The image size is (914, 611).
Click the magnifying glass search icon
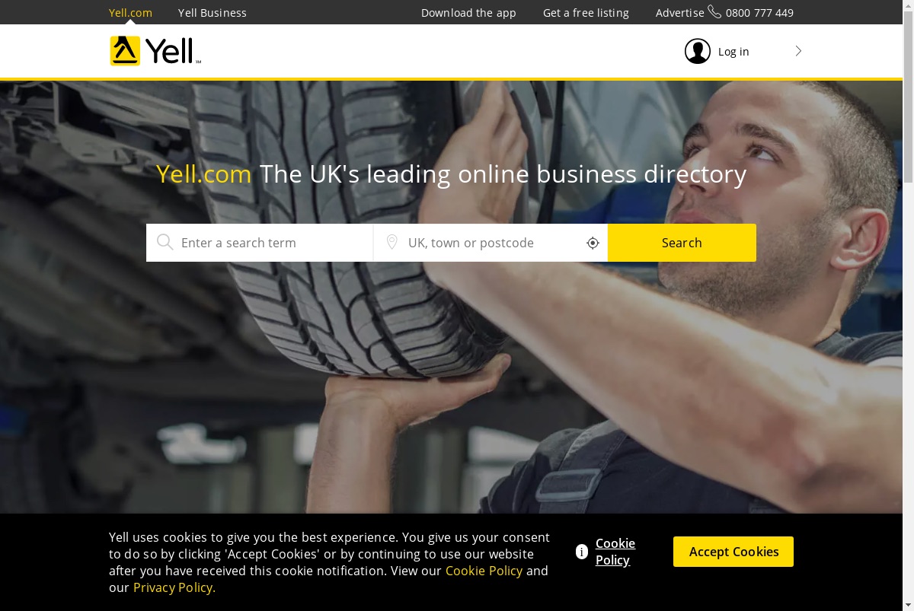[165, 243]
